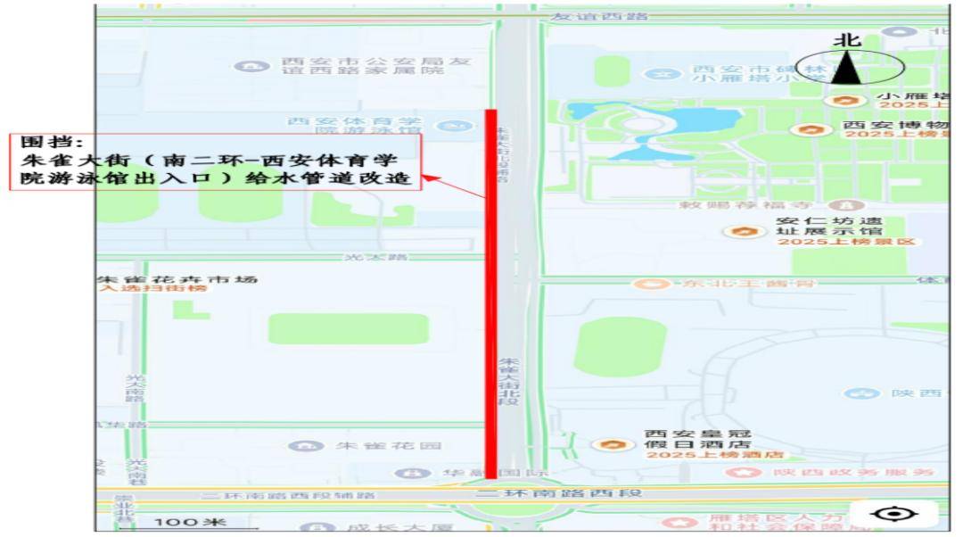This screenshot has width=963, height=537.
Task: Click the 华融国际 building icon
Action: [413, 473]
